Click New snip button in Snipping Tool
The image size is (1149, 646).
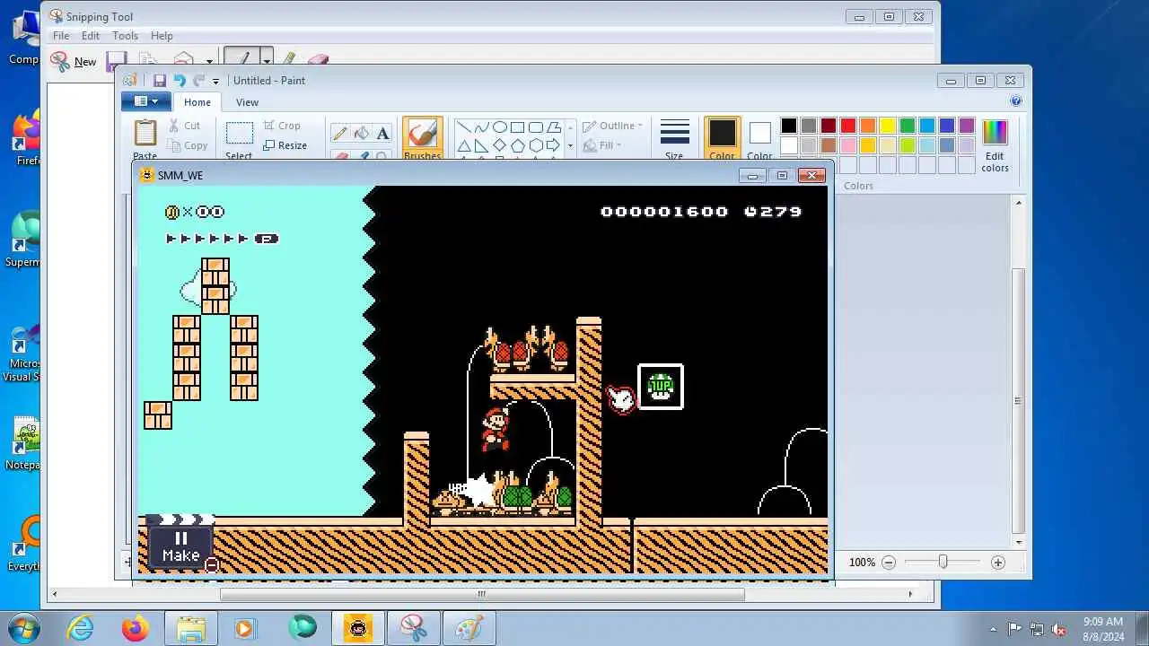coord(74,61)
